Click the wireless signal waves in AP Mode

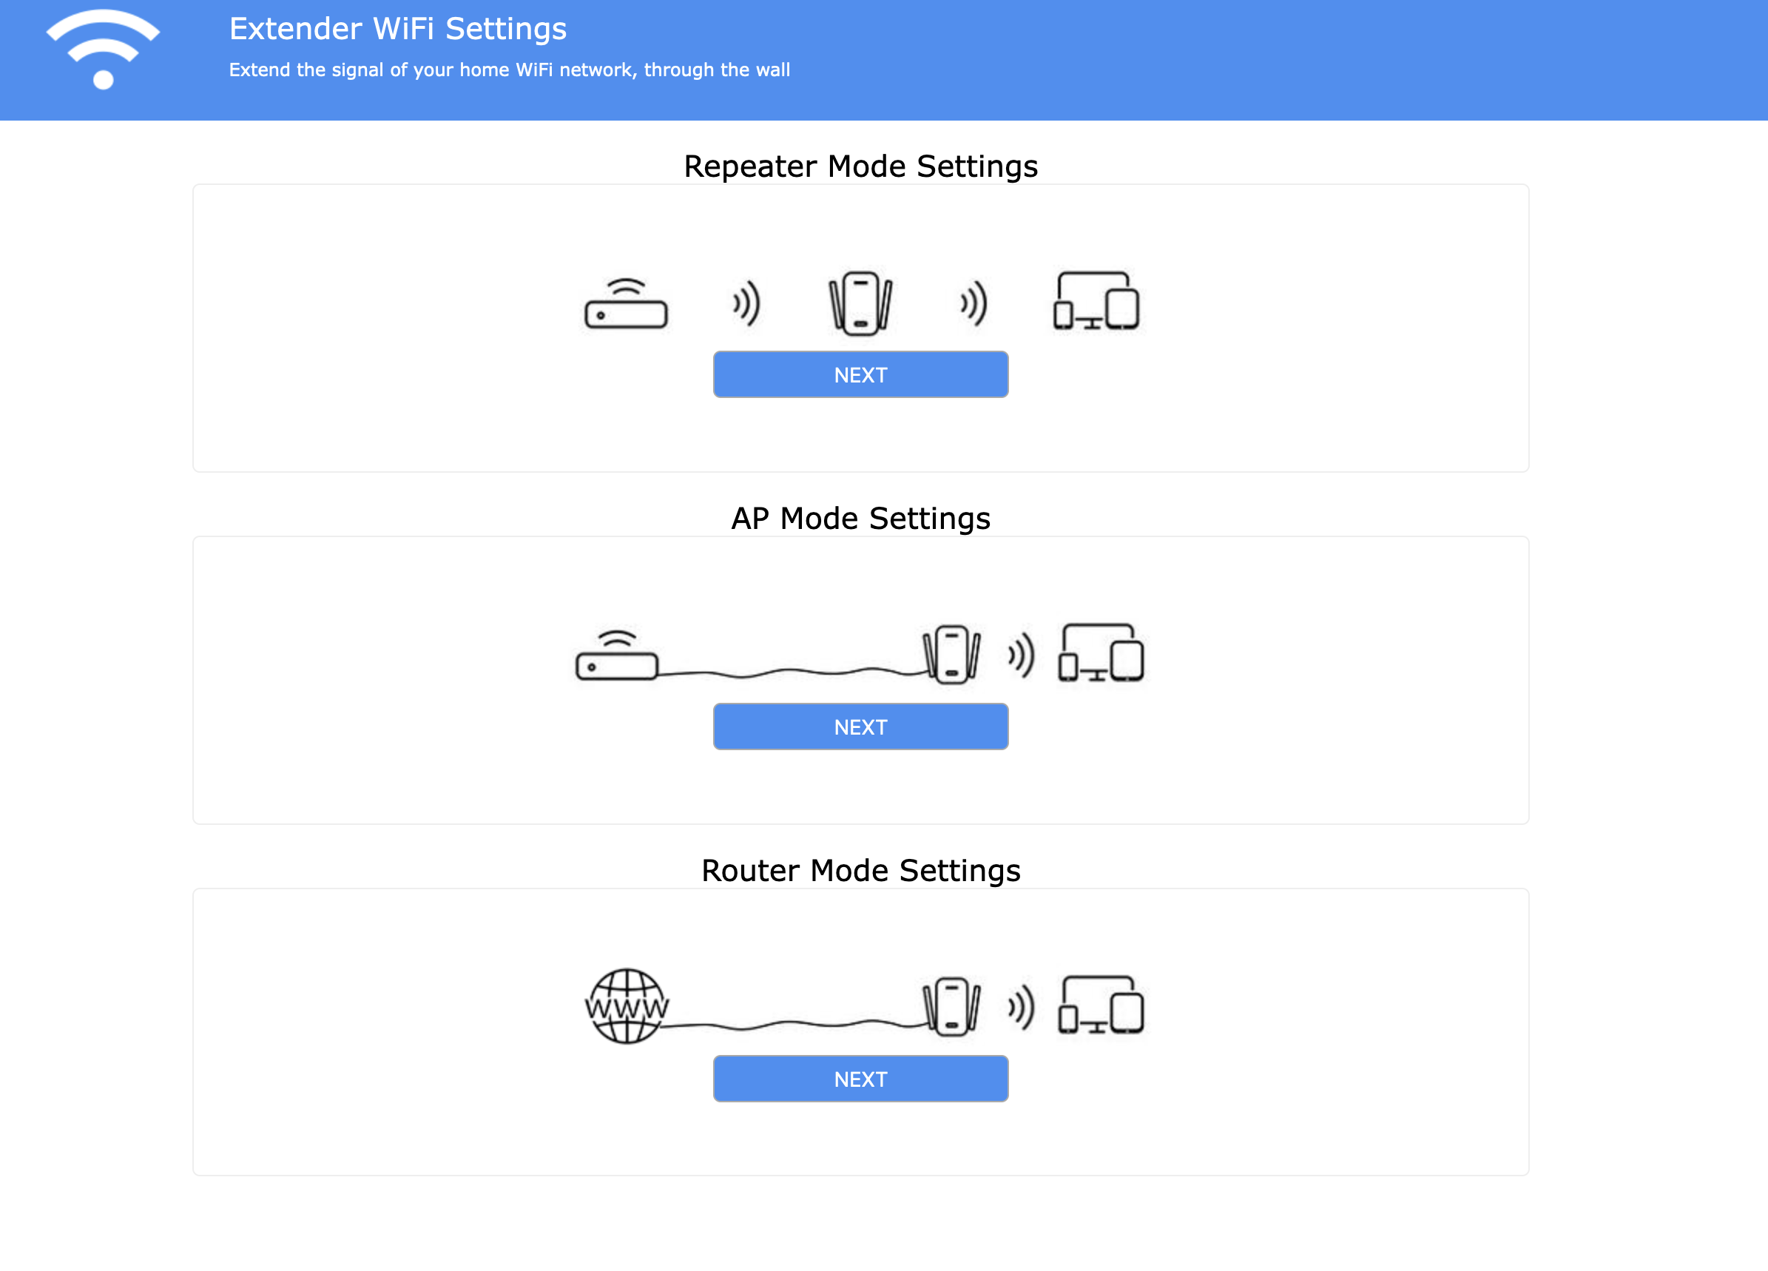pos(1020,655)
